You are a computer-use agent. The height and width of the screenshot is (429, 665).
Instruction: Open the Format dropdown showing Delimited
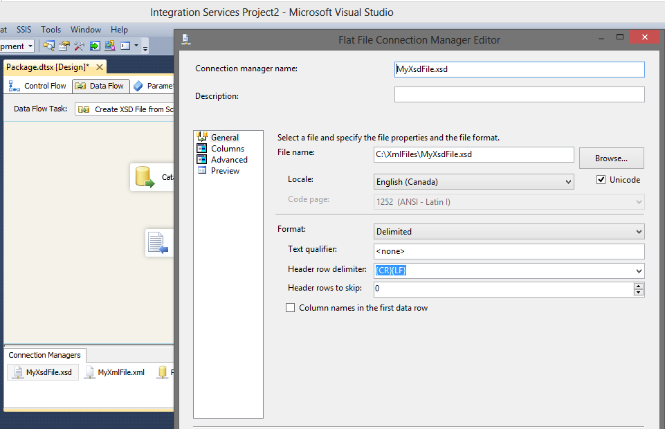[x=509, y=232]
